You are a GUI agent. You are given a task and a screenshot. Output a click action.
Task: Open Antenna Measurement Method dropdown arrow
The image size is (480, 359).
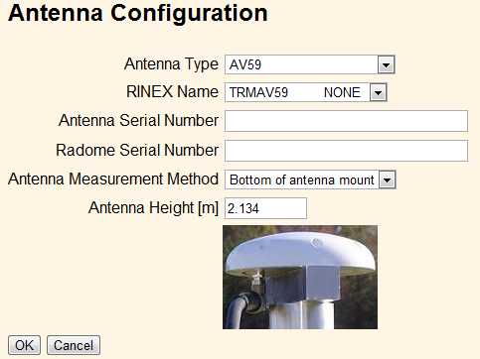point(387,179)
